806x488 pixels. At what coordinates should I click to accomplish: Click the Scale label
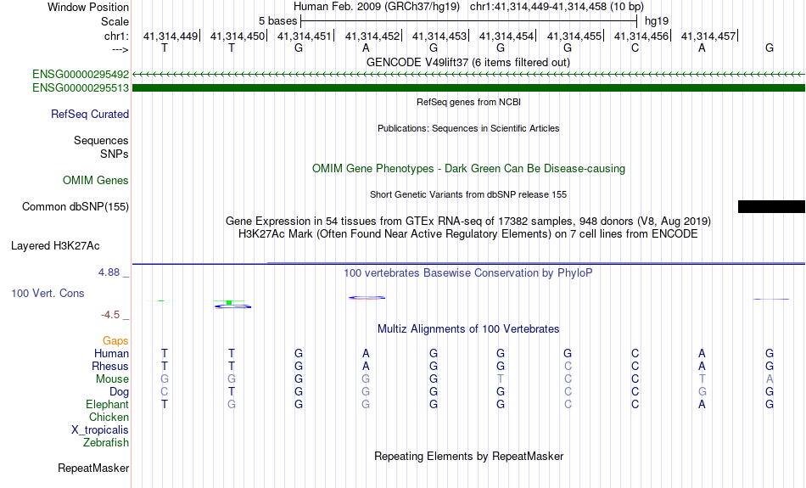115,21
